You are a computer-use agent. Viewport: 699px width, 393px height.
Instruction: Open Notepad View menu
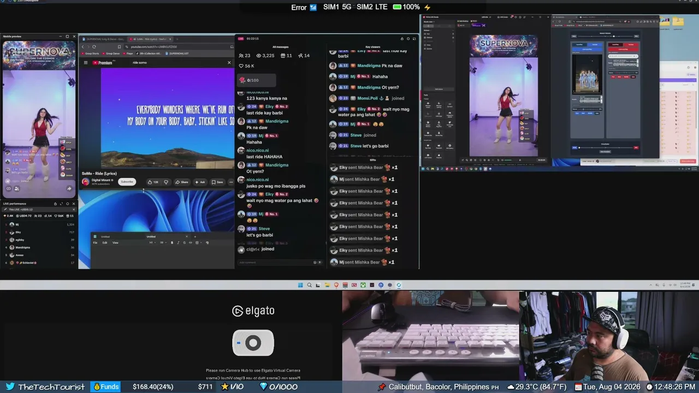point(115,242)
